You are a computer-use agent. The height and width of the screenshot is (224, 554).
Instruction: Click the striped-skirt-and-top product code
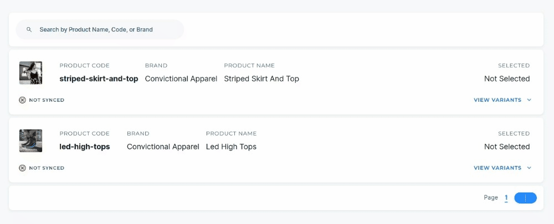click(99, 79)
